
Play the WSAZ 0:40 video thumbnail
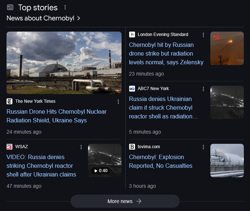click(x=105, y=161)
